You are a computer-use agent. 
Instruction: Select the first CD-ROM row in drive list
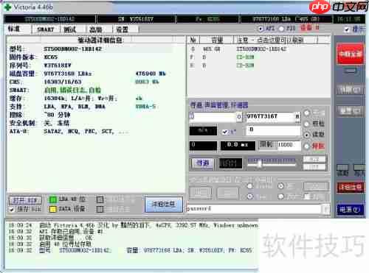(x=259, y=57)
